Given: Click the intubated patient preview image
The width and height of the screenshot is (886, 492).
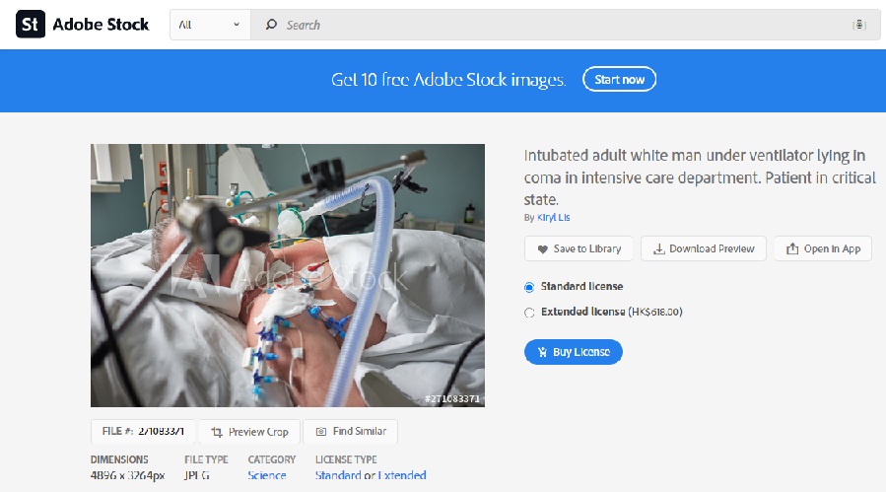Looking at the screenshot, I should [x=288, y=275].
